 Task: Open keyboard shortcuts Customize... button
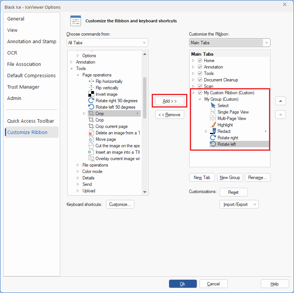(x=120, y=204)
